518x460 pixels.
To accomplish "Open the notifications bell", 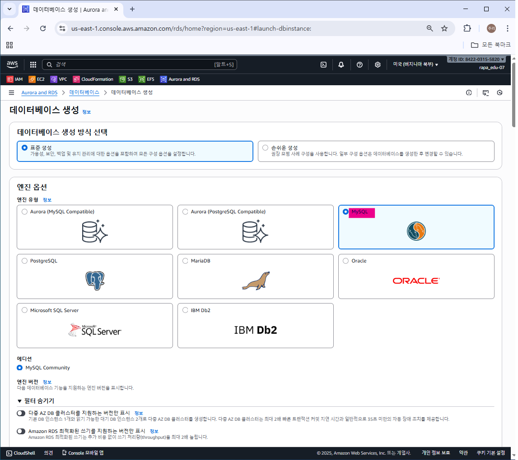I will click(x=341, y=64).
